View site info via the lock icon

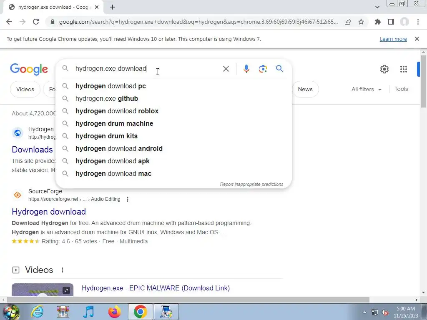(x=53, y=22)
